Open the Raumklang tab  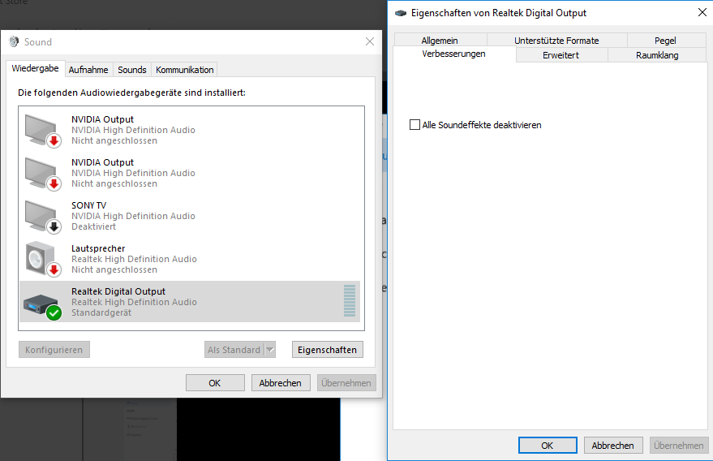tap(657, 55)
